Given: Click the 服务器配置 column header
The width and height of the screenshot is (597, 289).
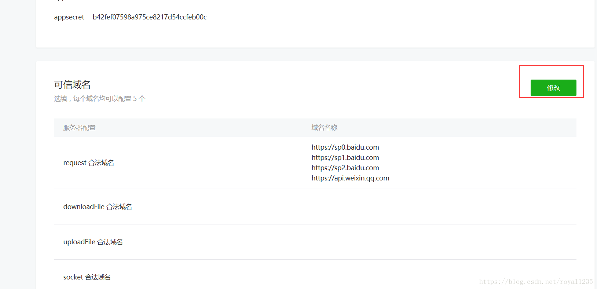Looking at the screenshot, I should [x=79, y=128].
